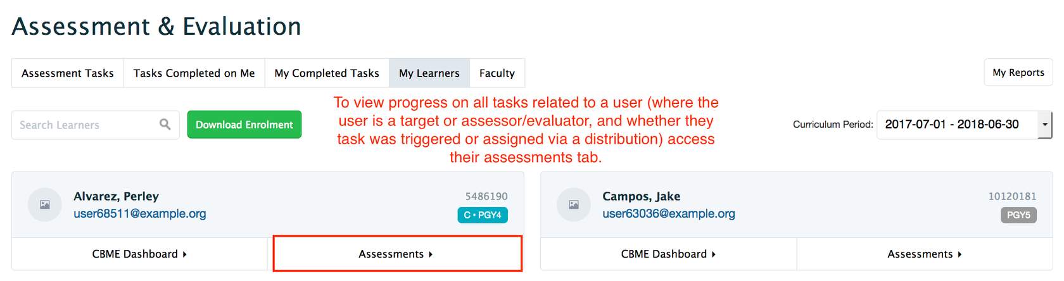Click the Curriculum Period dropdown arrow

click(x=1045, y=125)
